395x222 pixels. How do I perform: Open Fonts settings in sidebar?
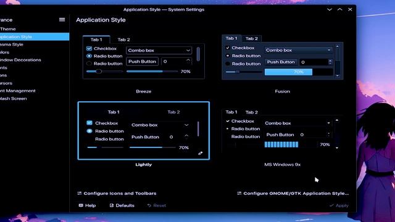click(x=35, y=68)
